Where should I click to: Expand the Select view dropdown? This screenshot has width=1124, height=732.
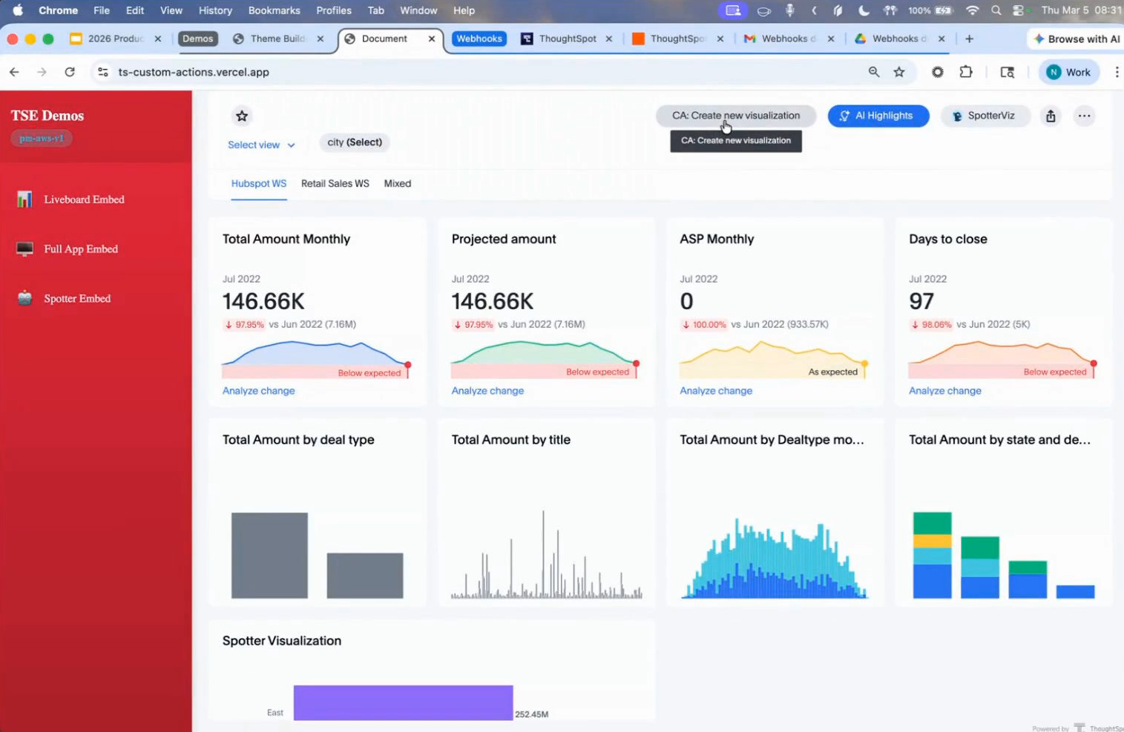click(261, 145)
